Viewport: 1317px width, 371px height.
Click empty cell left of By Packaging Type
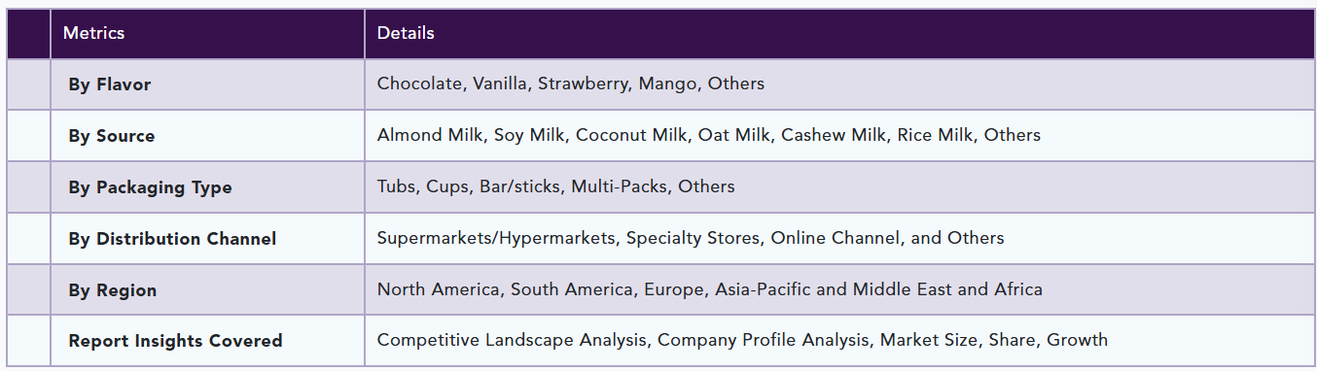(29, 187)
